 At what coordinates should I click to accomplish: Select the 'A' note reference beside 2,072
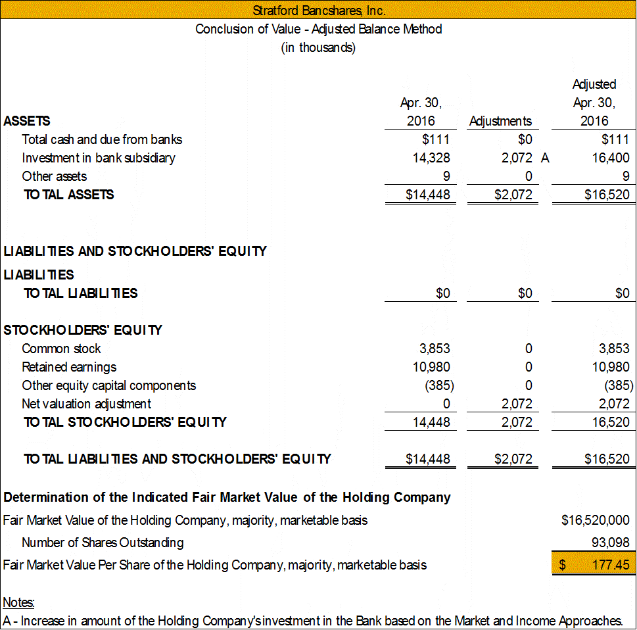point(545,158)
